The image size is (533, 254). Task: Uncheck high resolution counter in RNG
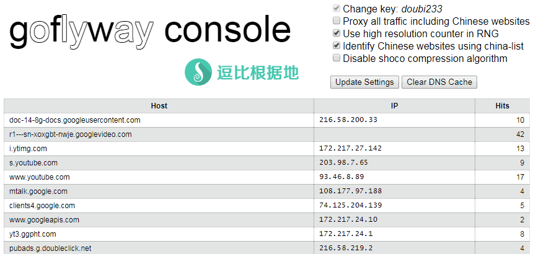click(x=337, y=33)
